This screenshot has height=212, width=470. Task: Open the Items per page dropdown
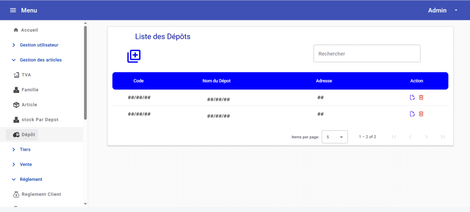pos(335,137)
